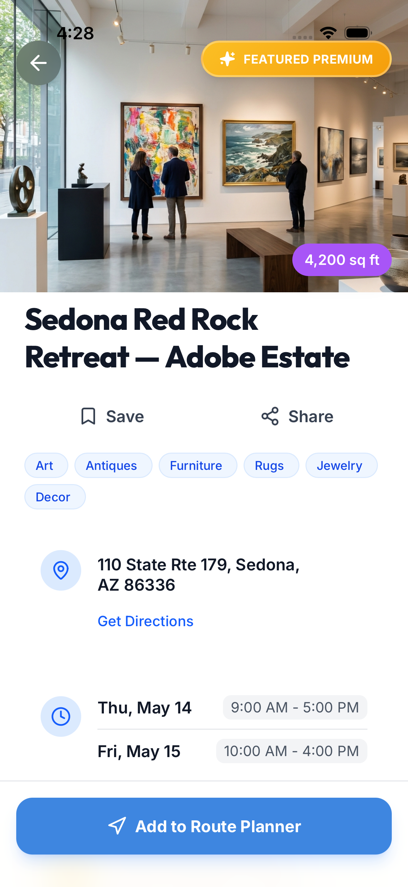Tap Get Directions link
Screen dimensions: 408x887
pos(145,621)
